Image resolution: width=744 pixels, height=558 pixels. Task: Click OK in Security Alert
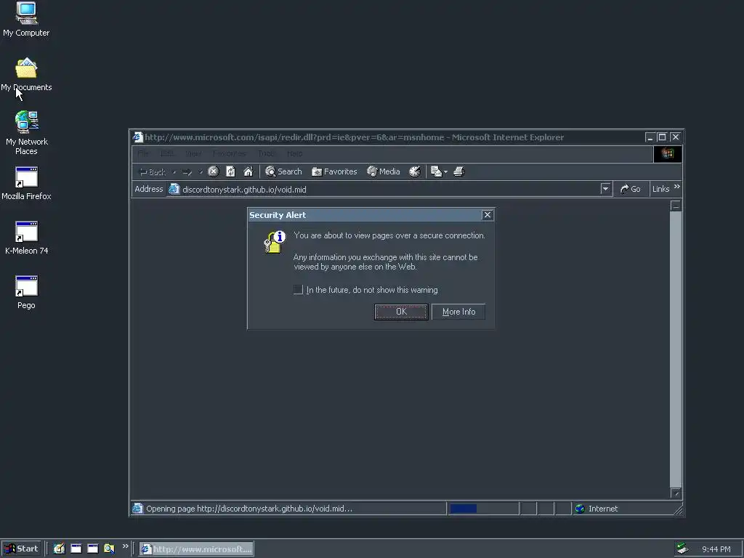point(401,312)
